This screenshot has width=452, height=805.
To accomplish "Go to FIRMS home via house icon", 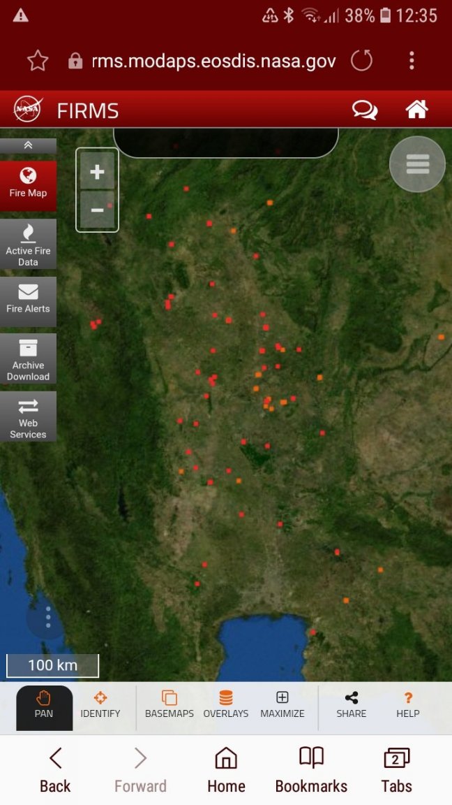I will click(416, 110).
